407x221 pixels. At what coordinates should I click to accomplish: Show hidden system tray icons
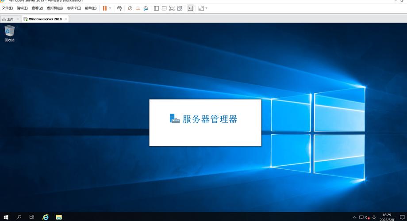[x=354, y=217]
